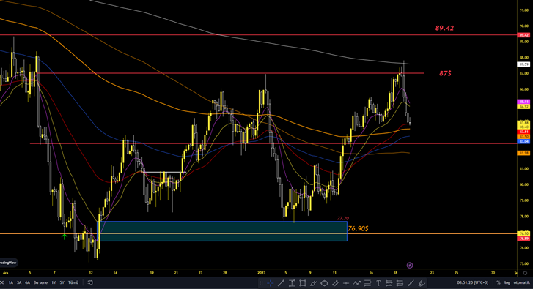
Task: Select the horizontal line tool
Action: click(346, 283)
